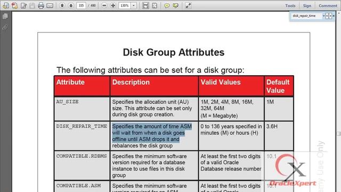Add a sticky note comment icon
Viewport: 341px width, 192px height.
pyautogui.click(x=167, y=5)
